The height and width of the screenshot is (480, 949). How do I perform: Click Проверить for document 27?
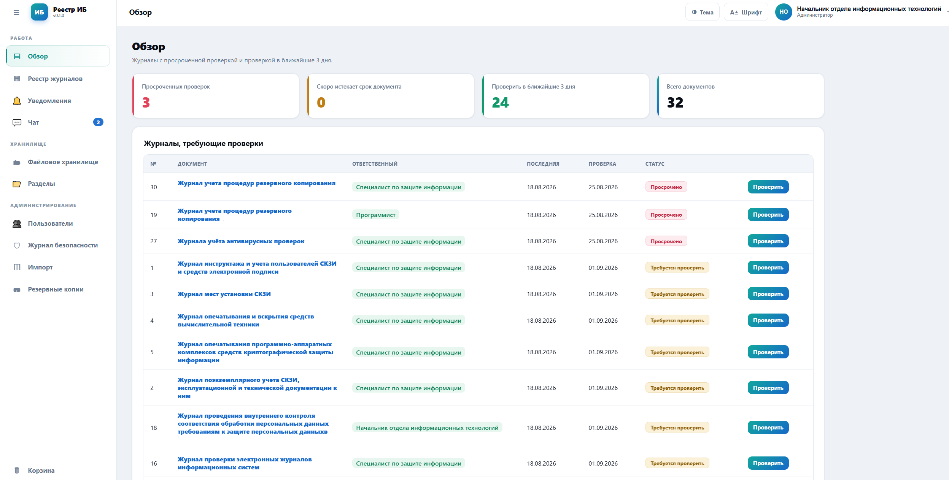[x=768, y=241]
